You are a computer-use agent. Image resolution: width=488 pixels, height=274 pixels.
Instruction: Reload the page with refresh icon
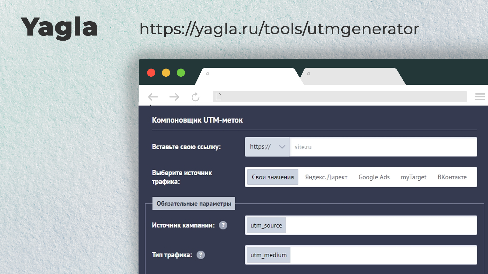tap(195, 97)
